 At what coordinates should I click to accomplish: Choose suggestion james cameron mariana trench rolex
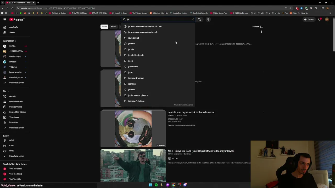tap(158, 26)
